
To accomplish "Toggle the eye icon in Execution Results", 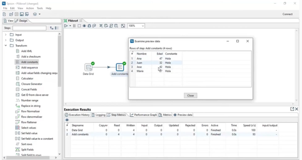I will (x=67, y=120).
